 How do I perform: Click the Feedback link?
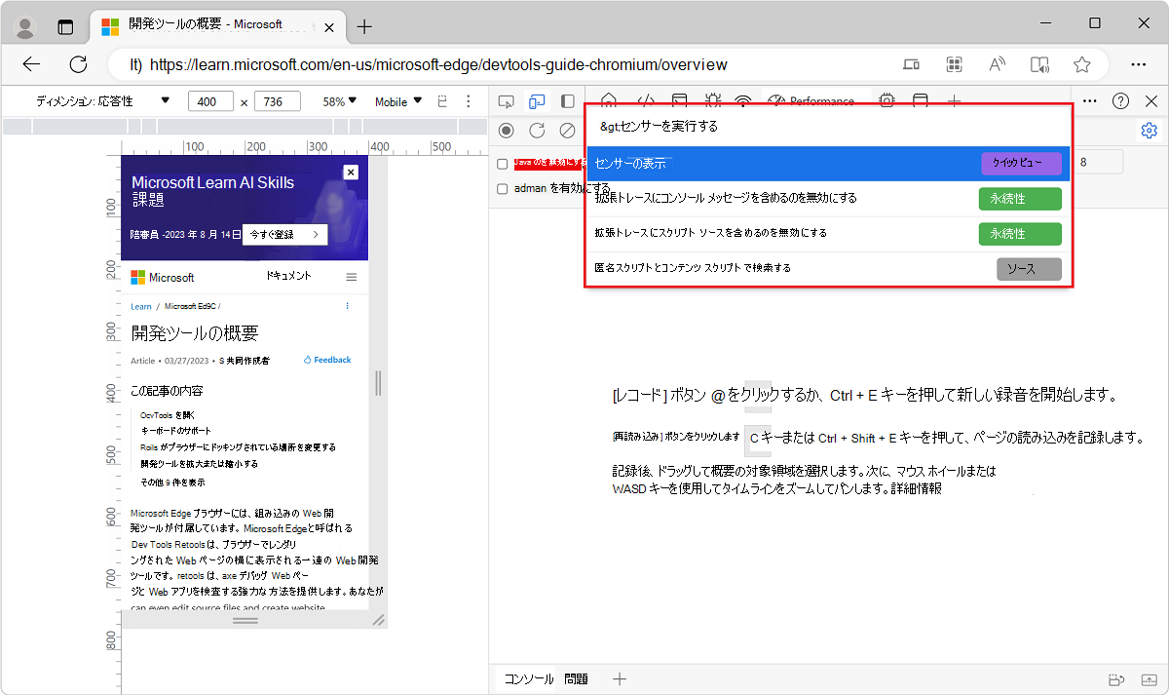pos(327,360)
